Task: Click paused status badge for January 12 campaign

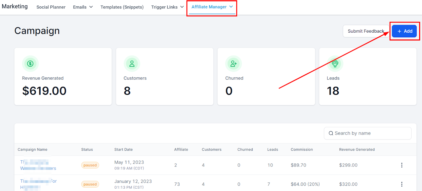Action: click(90, 184)
